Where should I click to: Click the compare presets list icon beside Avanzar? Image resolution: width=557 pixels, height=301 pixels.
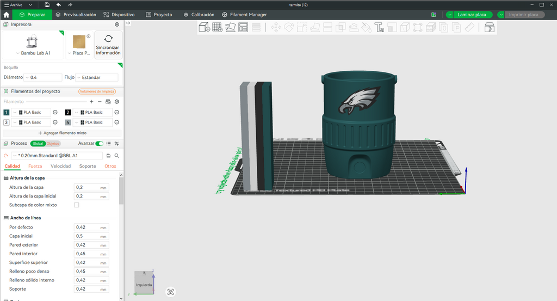tap(108, 144)
